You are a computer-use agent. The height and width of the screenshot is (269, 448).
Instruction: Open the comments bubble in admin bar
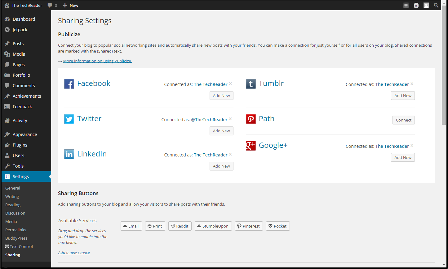pos(50,5)
